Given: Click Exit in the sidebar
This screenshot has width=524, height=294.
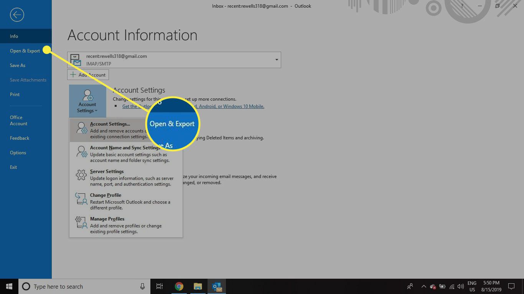Looking at the screenshot, I should [26, 167].
